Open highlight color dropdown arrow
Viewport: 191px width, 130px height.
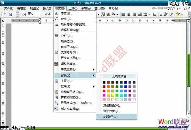(182, 14)
